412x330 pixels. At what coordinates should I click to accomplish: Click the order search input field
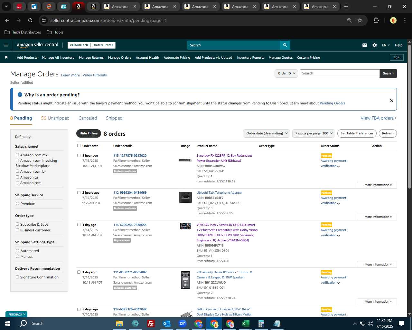point(340,73)
